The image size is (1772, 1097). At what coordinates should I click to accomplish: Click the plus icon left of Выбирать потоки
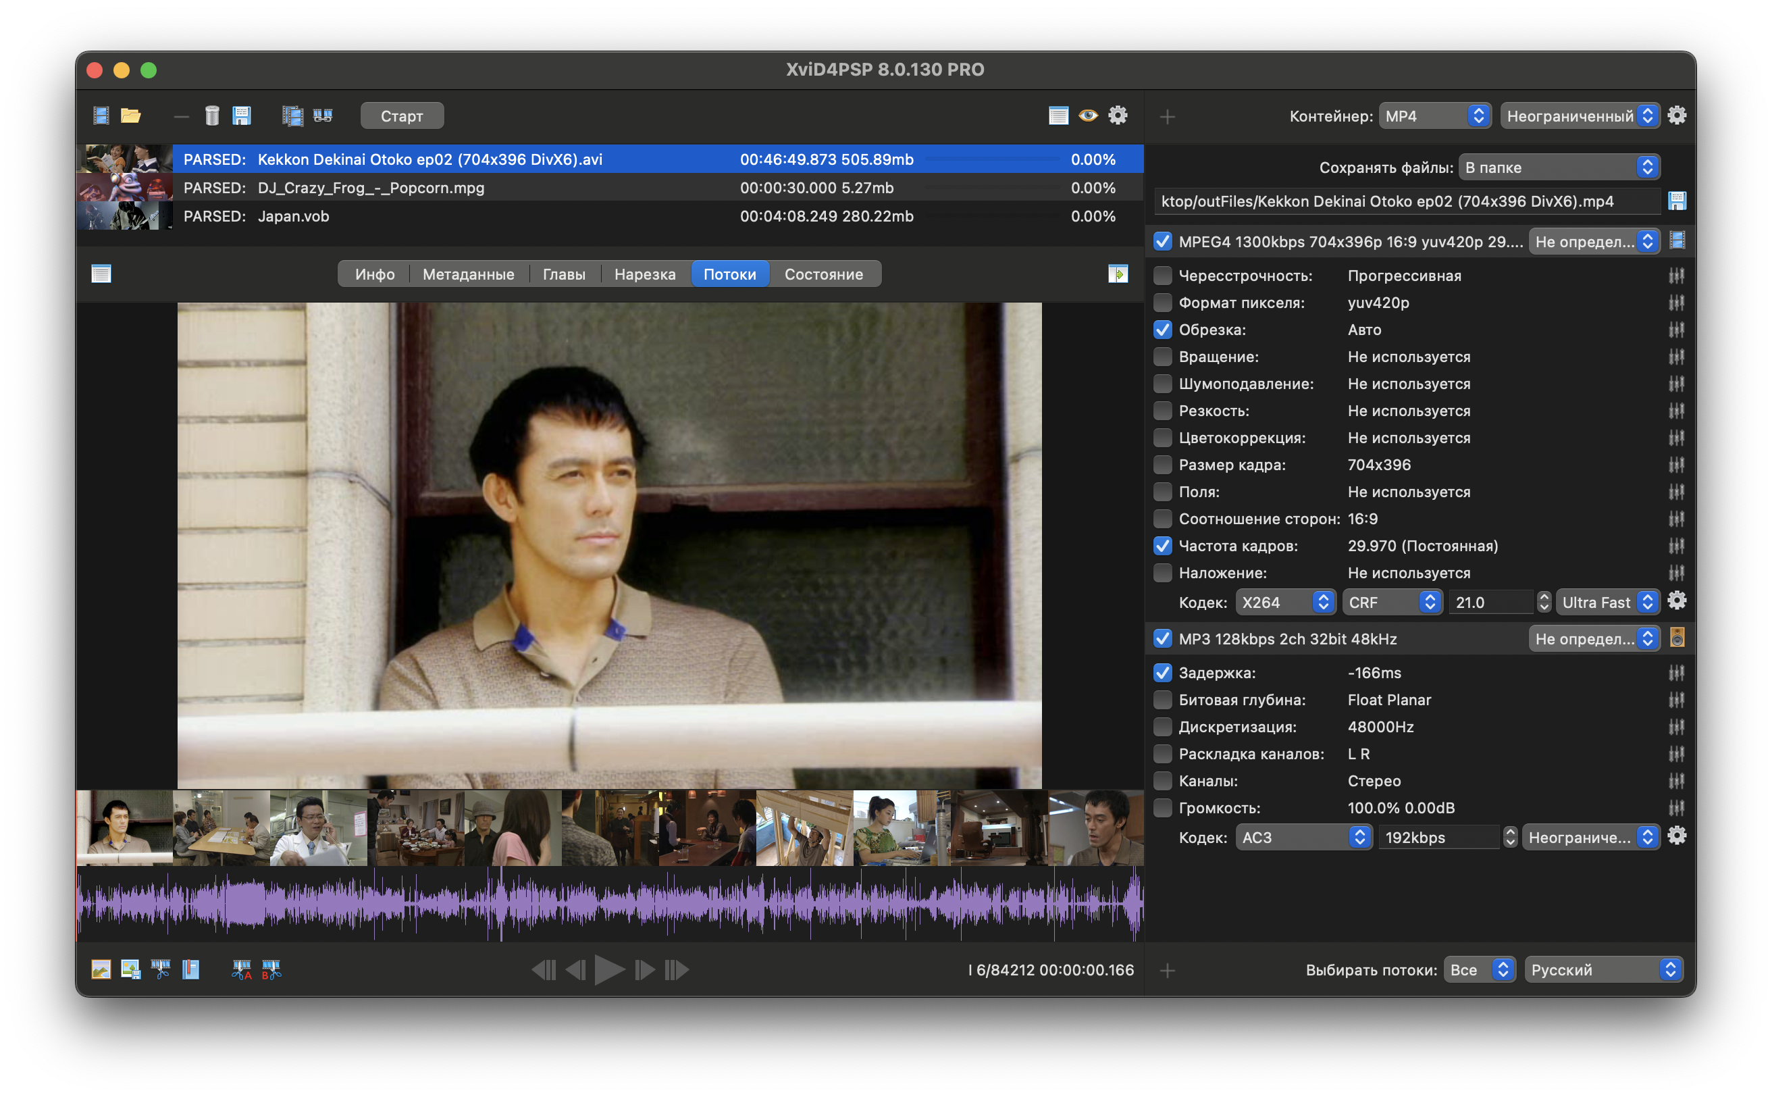pyautogui.click(x=1167, y=970)
